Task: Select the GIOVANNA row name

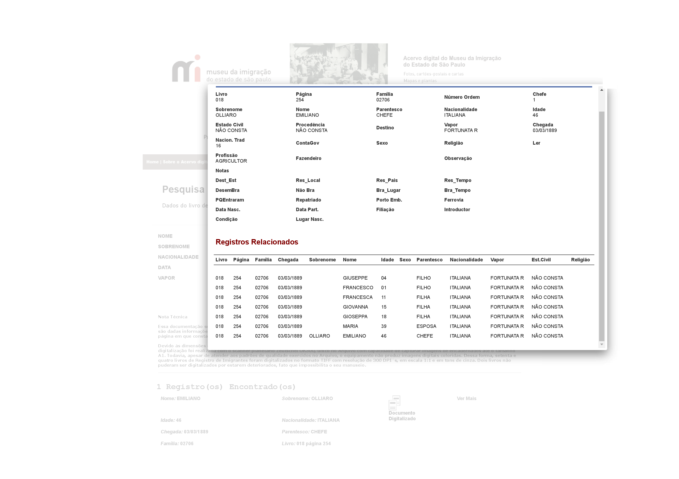Action: coord(355,307)
